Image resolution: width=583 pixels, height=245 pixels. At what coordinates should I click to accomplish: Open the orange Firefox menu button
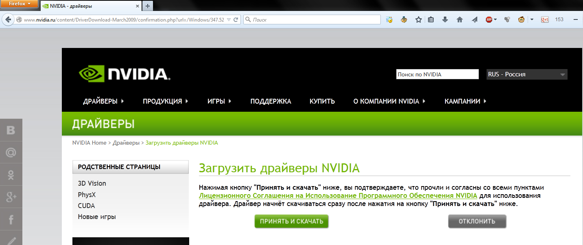pyautogui.click(x=20, y=4)
